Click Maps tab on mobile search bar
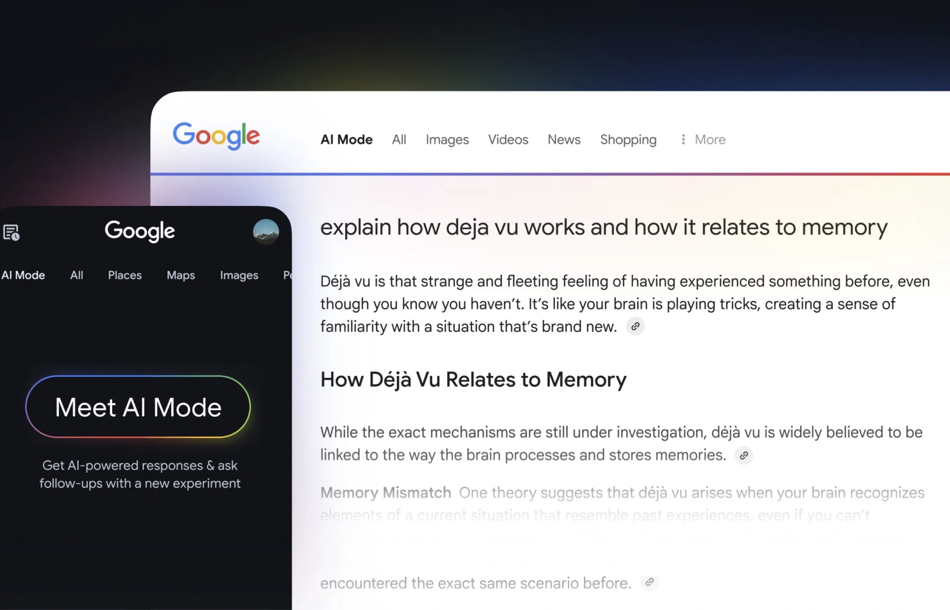This screenshot has height=610, width=950. [x=180, y=275]
